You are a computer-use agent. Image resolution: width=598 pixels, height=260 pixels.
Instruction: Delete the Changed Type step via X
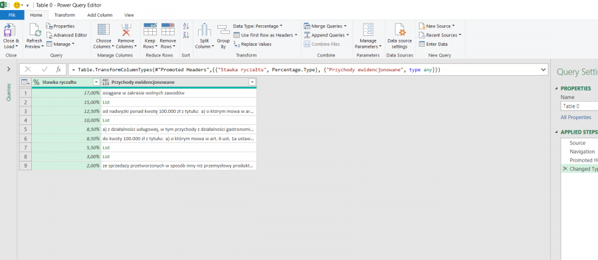pos(565,168)
